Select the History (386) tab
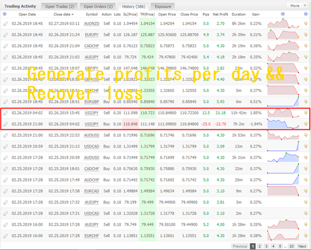The height and width of the screenshot is (250, 311). (134, 6)
